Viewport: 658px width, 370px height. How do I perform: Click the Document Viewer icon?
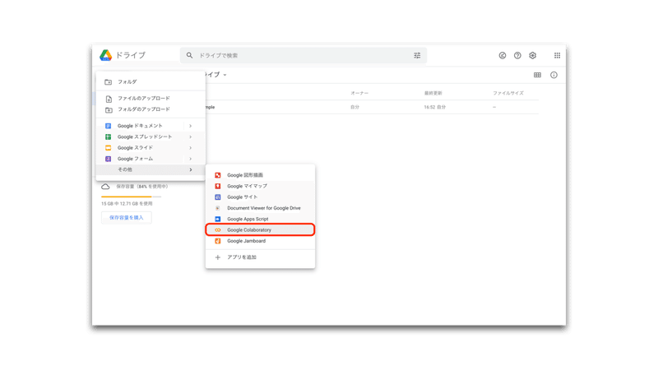(x=218, y=208)
